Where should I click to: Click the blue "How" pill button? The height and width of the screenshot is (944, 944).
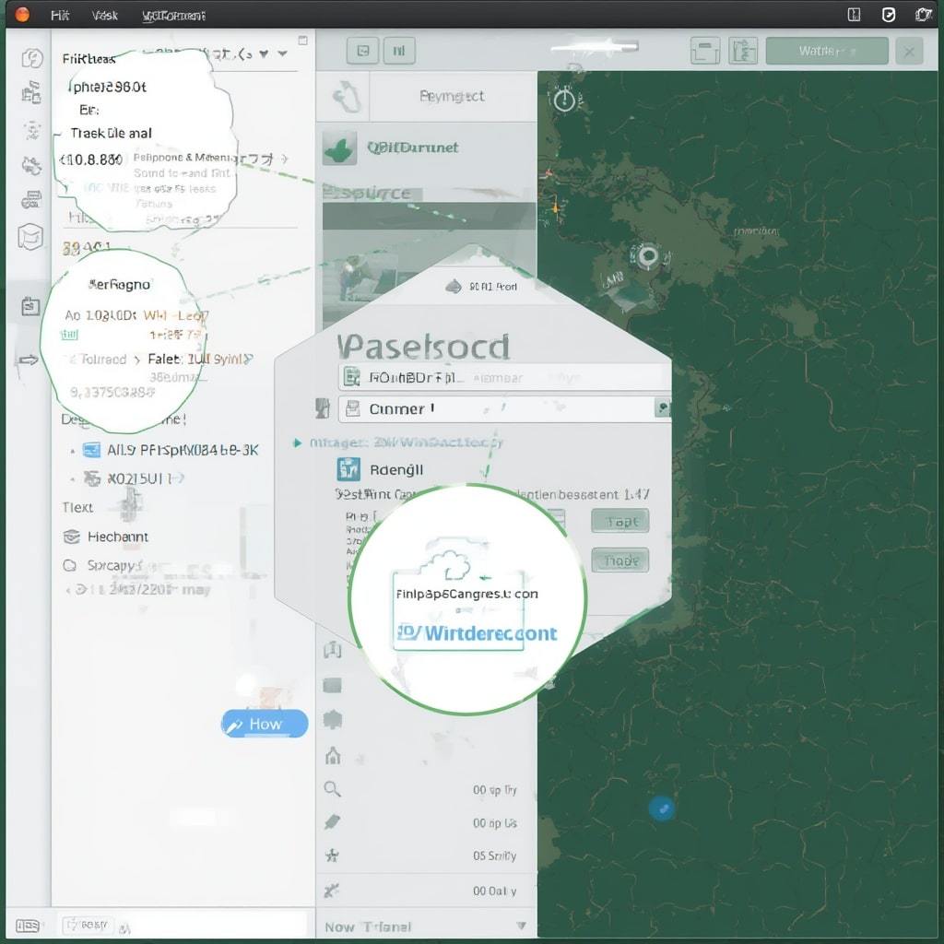(x=265, y=724)
